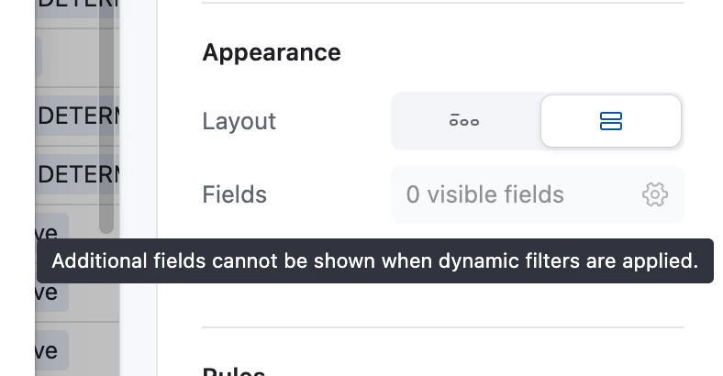Click the "ve" badge partly covered by the tooltip

(x=52, y=295)
